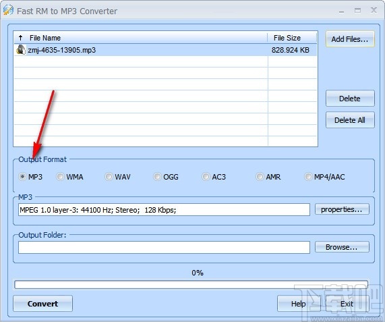
Task: Open the Help button
Action: [x=299, y=304]
